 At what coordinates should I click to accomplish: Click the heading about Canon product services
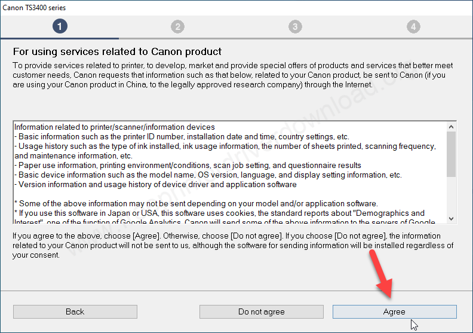click(x=117, y=51)
